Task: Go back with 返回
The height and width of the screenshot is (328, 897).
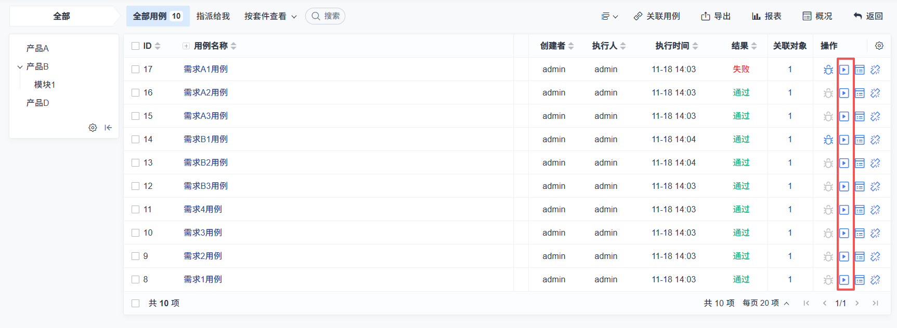Action: point(868,16)
